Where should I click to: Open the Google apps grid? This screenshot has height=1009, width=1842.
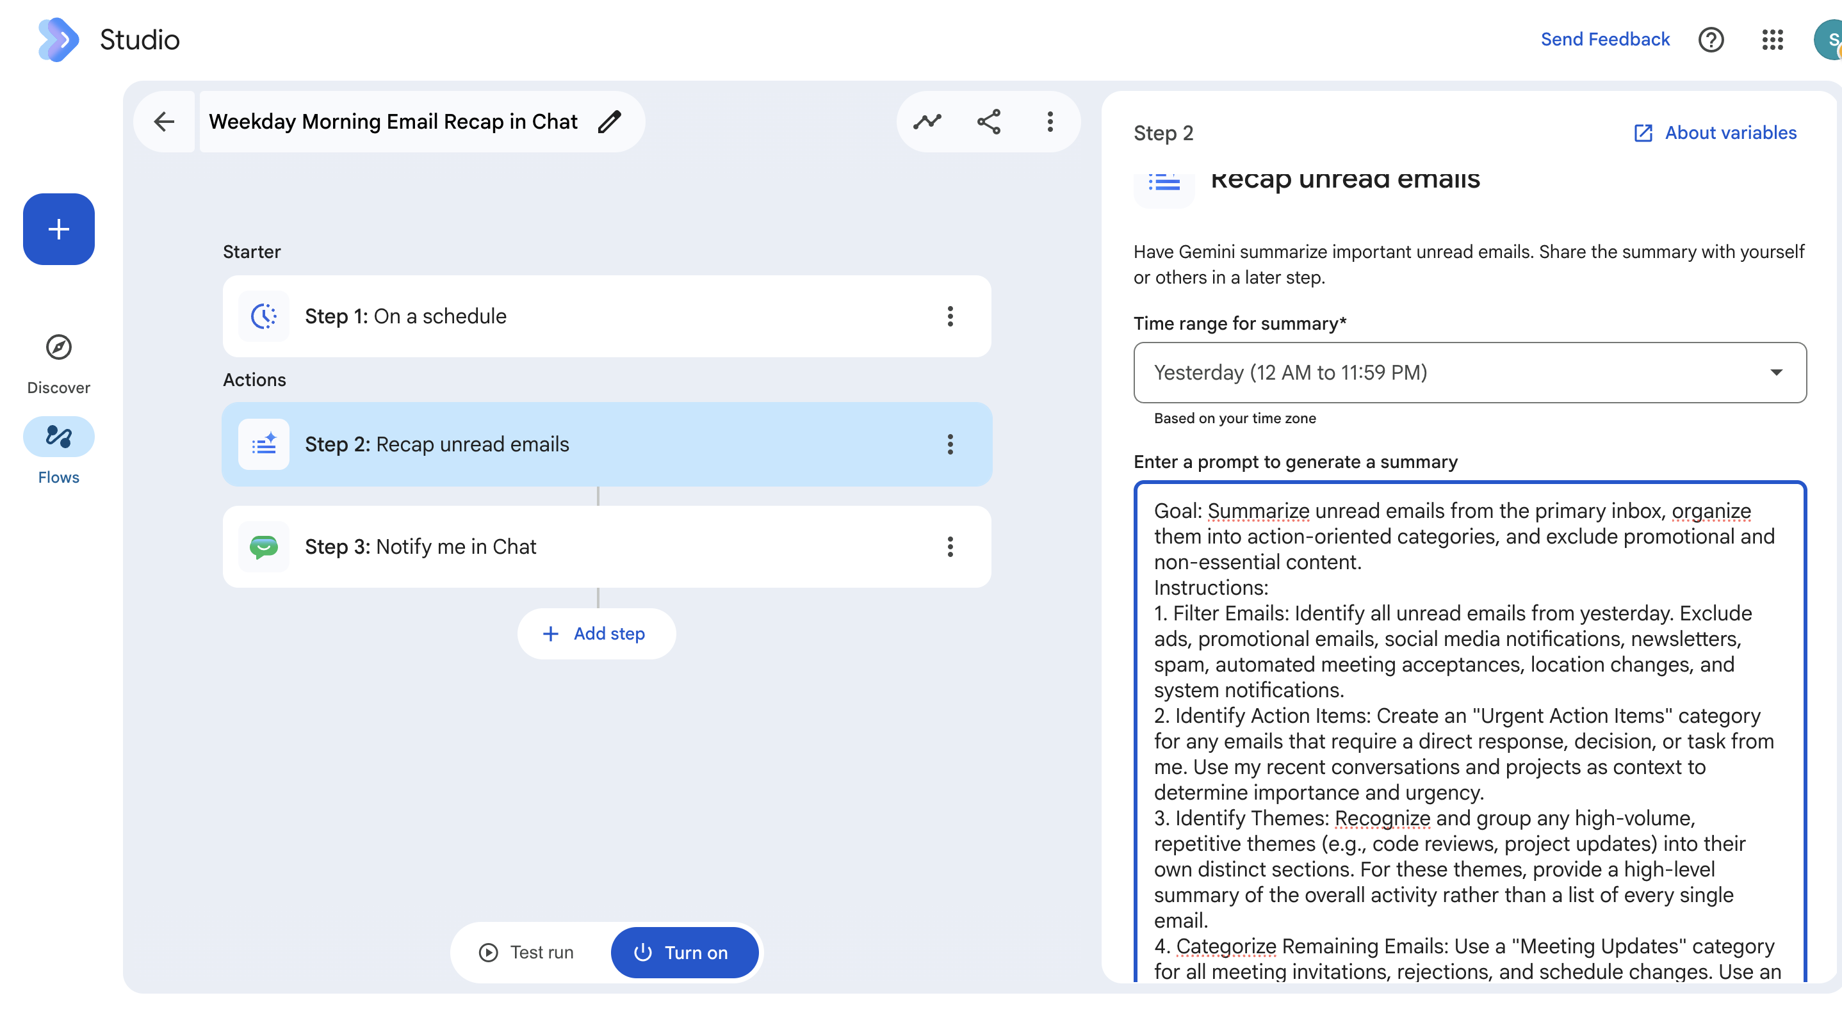click(1772, 39)
